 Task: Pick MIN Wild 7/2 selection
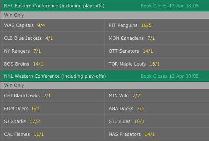point(157,95)
